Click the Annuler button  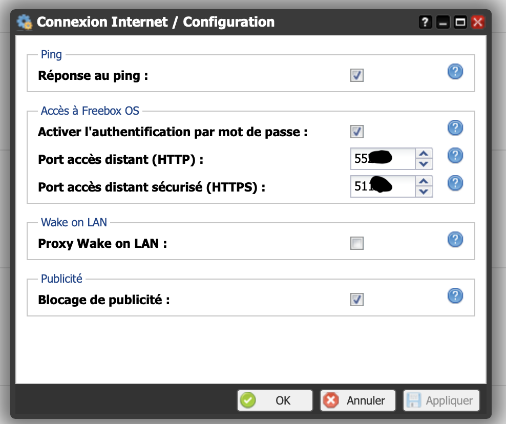(x=358, y=400)
